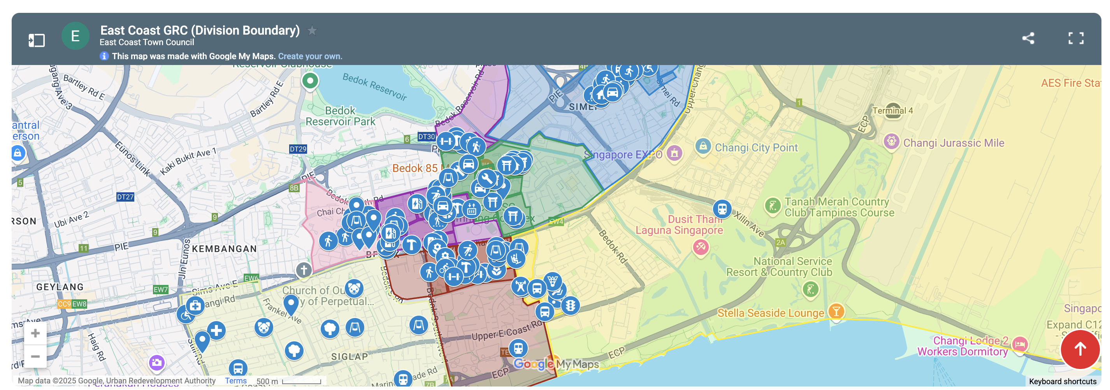Click the KEMBANGAN district label
The height and width of the screenshot is (390, 1110).
point(224,249)
